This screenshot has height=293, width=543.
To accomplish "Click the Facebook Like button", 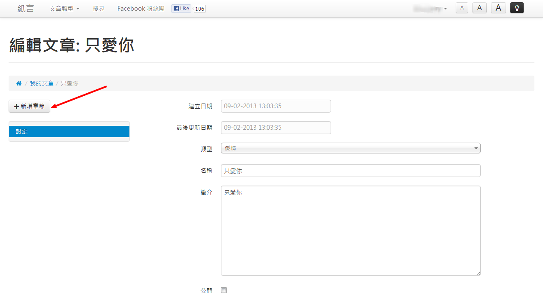I will [x=181, y=9].
